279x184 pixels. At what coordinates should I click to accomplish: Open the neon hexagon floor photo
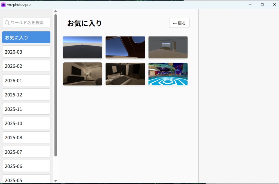click(168, 74)
